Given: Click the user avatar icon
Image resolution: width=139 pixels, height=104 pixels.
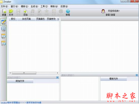Looking at the screenshot, I should (x=103, y=11).
